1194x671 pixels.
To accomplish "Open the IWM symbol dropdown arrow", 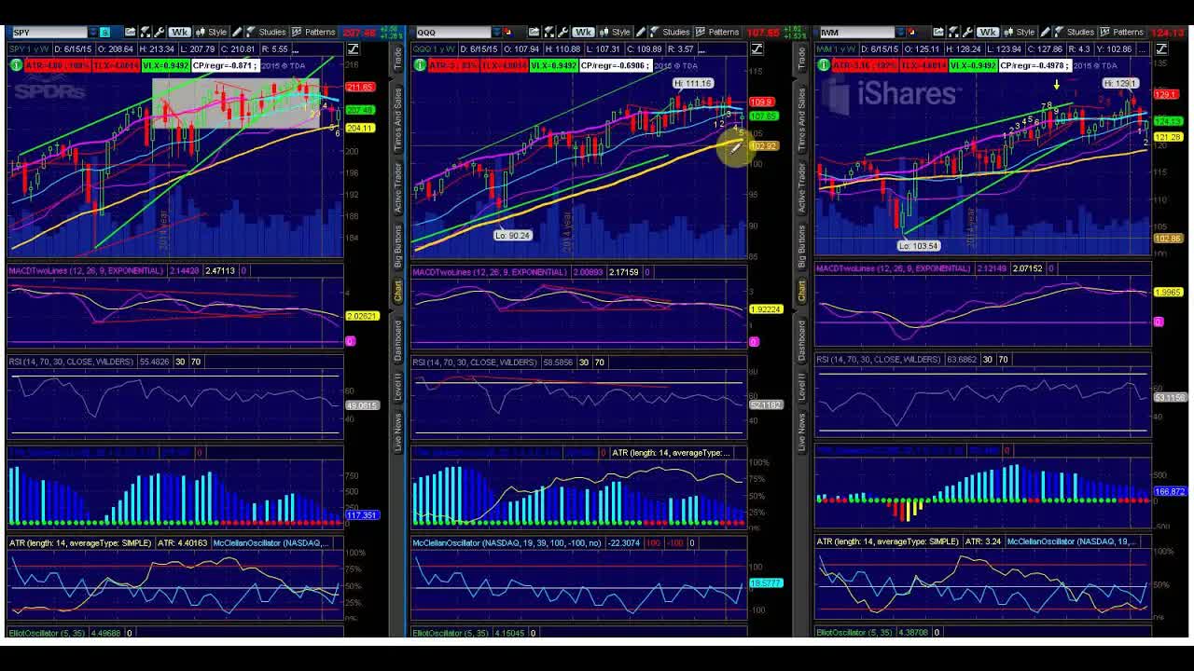I will click(900, 33).
